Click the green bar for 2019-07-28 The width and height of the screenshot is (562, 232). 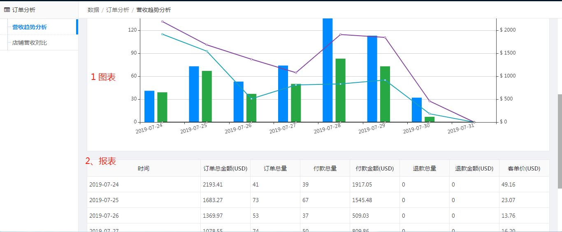point(340,90)
